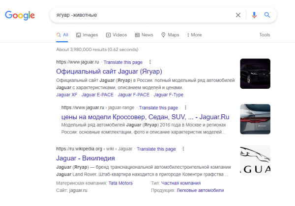Select the All results tab
Viewport: 295px width, 206px height.
pos(62,35)
